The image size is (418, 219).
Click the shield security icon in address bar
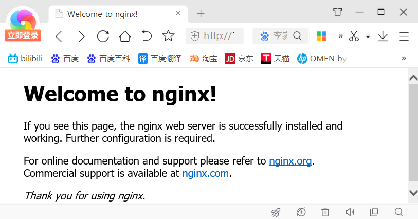(195, 36)
